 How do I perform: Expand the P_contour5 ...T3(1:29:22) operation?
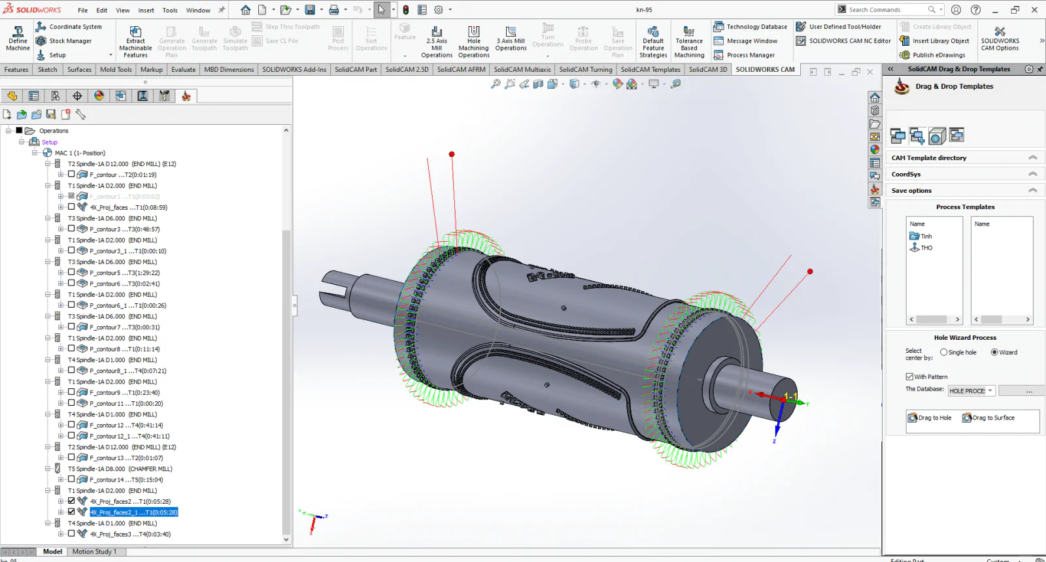click(x=61, y=273)
